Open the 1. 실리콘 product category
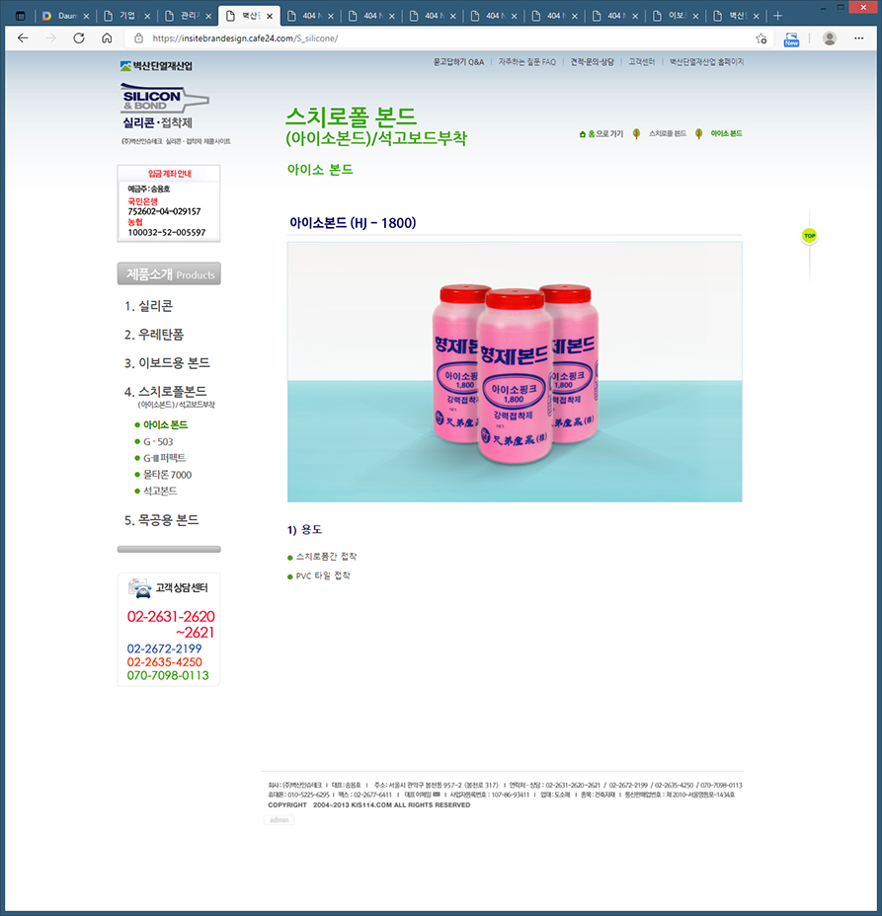This screenshot has width=882, height=916. 148,306
